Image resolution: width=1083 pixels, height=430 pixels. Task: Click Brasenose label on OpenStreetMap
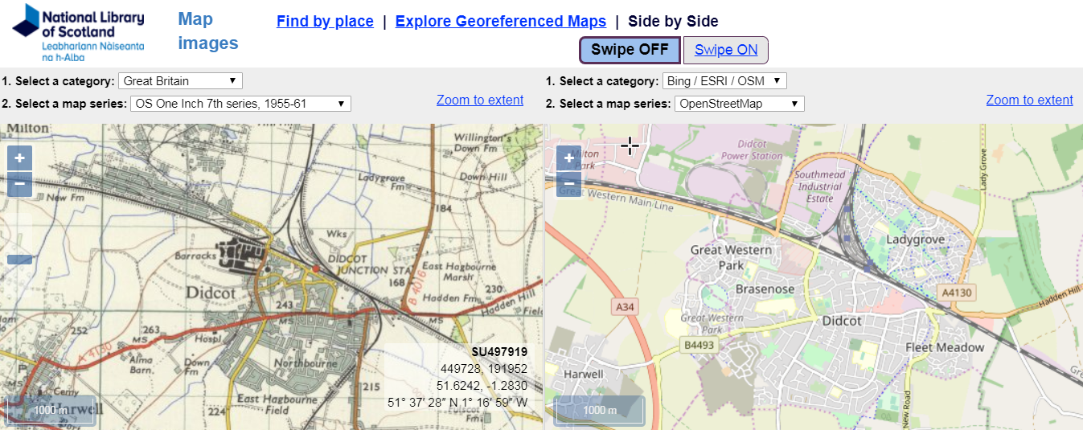[765, 289]
